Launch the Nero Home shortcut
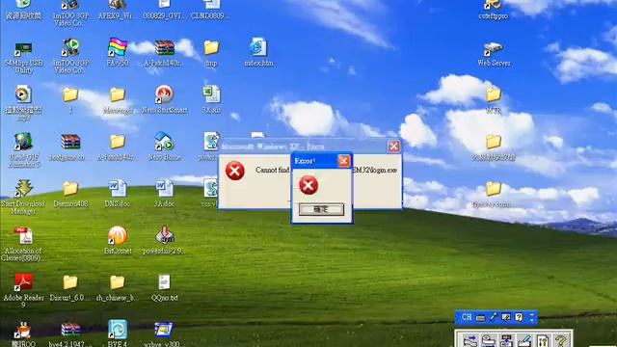 [x=165, y=142]
